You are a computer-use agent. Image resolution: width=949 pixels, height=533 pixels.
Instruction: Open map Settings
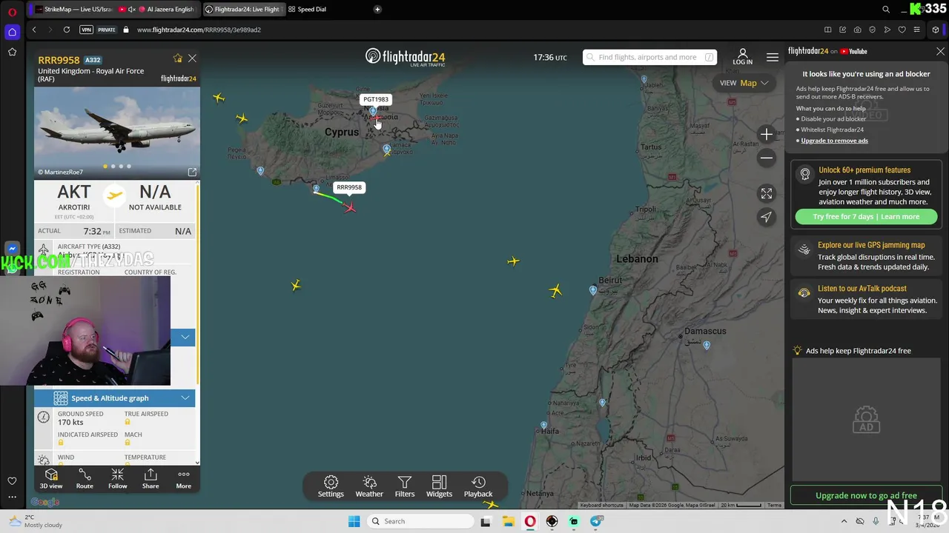click(x=331, y=486)
